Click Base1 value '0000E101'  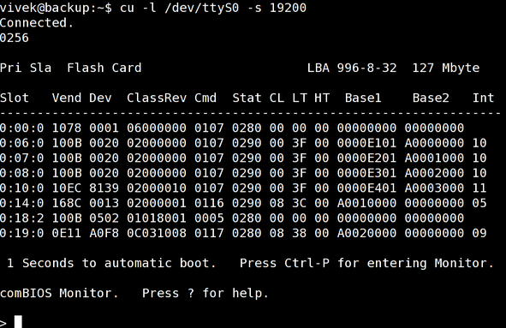[367, 143]
